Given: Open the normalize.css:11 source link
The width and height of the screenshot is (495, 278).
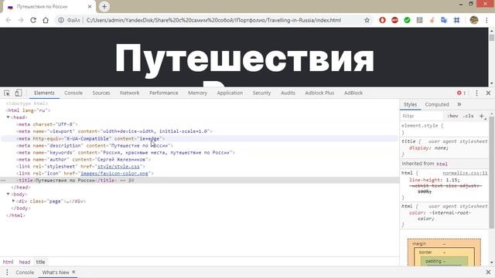Looking at the screenshot, I should [x=465, y=173].
